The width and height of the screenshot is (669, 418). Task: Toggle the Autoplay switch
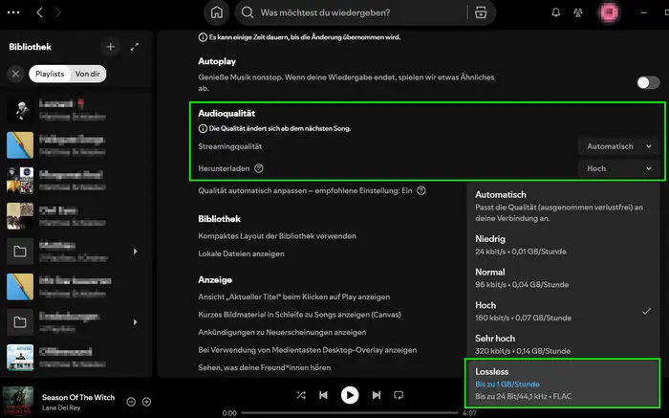pyautogui.click(x=648, y=82)
